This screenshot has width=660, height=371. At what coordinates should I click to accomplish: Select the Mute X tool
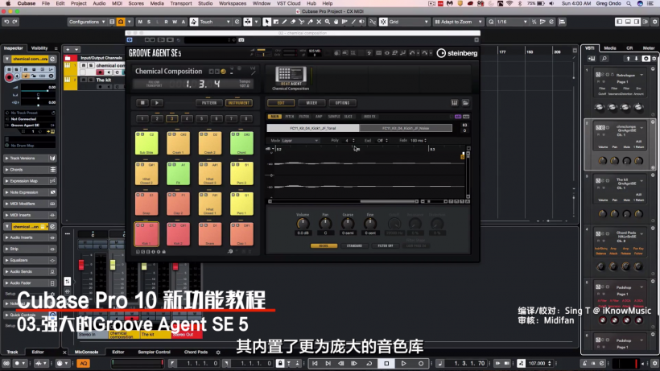click(319, 22)
